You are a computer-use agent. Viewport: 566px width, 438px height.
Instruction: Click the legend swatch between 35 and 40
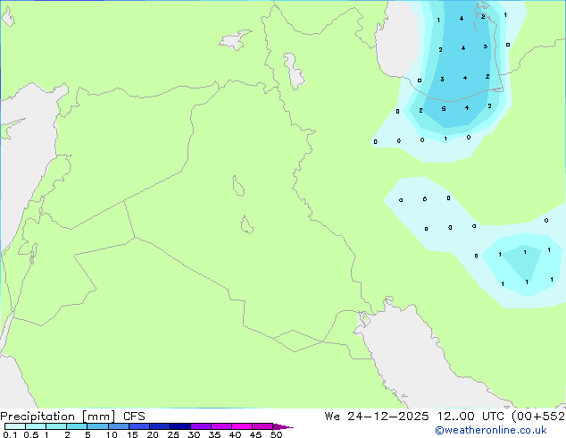click(221, 426)
